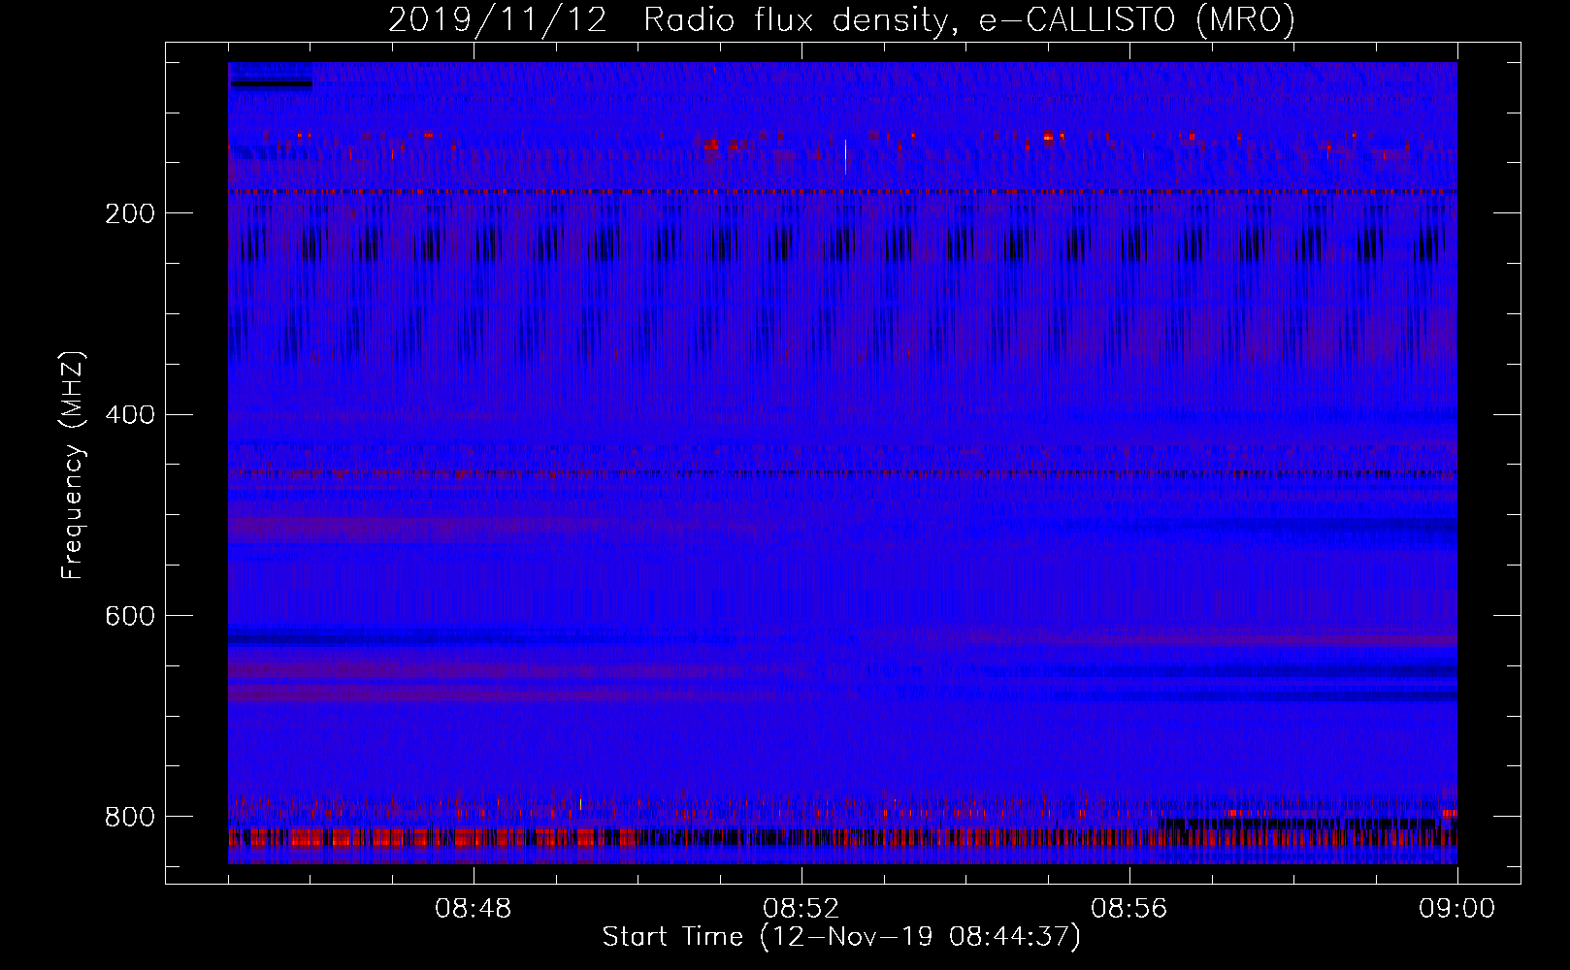Click the 400 frequency tick label
The width and height of the screenshot is (1570, 970).
129,415
